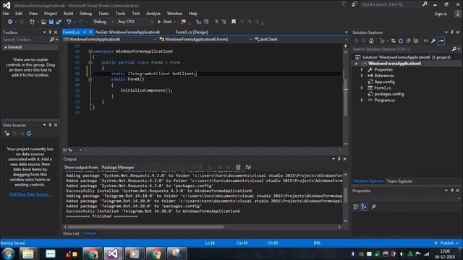Click Publish in the status bar
Image resolution: width=463 pixels, height=260 pixels.
click(x=447, y=243)
